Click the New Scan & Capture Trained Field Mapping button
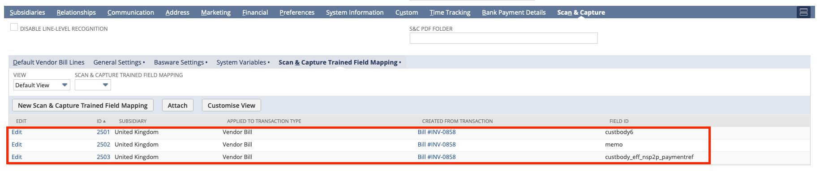This screenshot has width=820, height=171. pyautogui.click(x=83, y=106)
